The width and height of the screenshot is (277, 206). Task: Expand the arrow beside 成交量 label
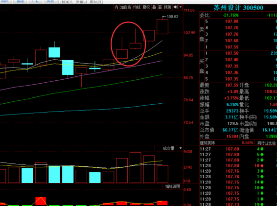coord(181,148)
